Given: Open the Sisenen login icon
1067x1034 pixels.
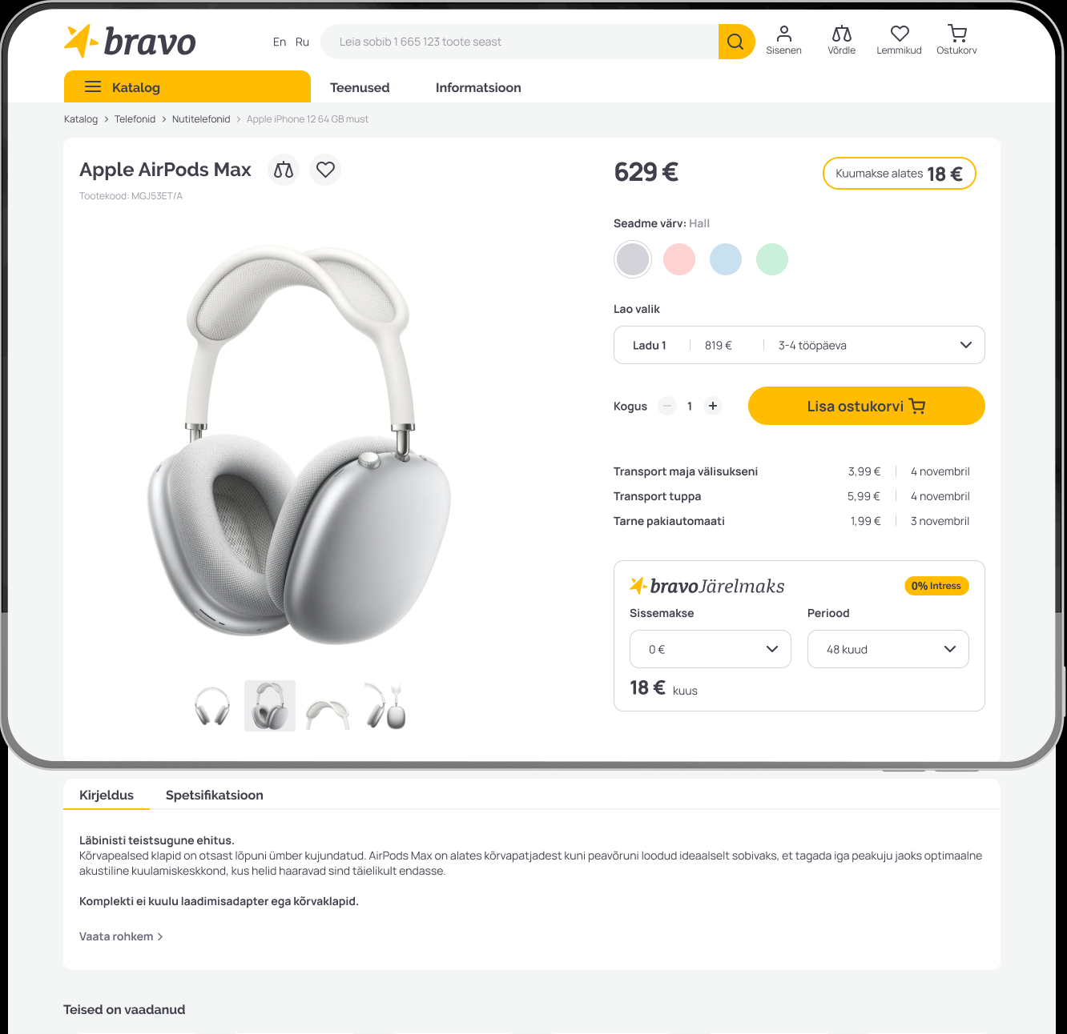Looking at the screenshot, I should (783, 40).
